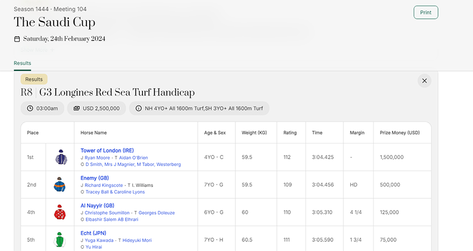Close the race results panel
This screenshot has height=251, width=473.
pyautogui.click(x=424, y=81)
